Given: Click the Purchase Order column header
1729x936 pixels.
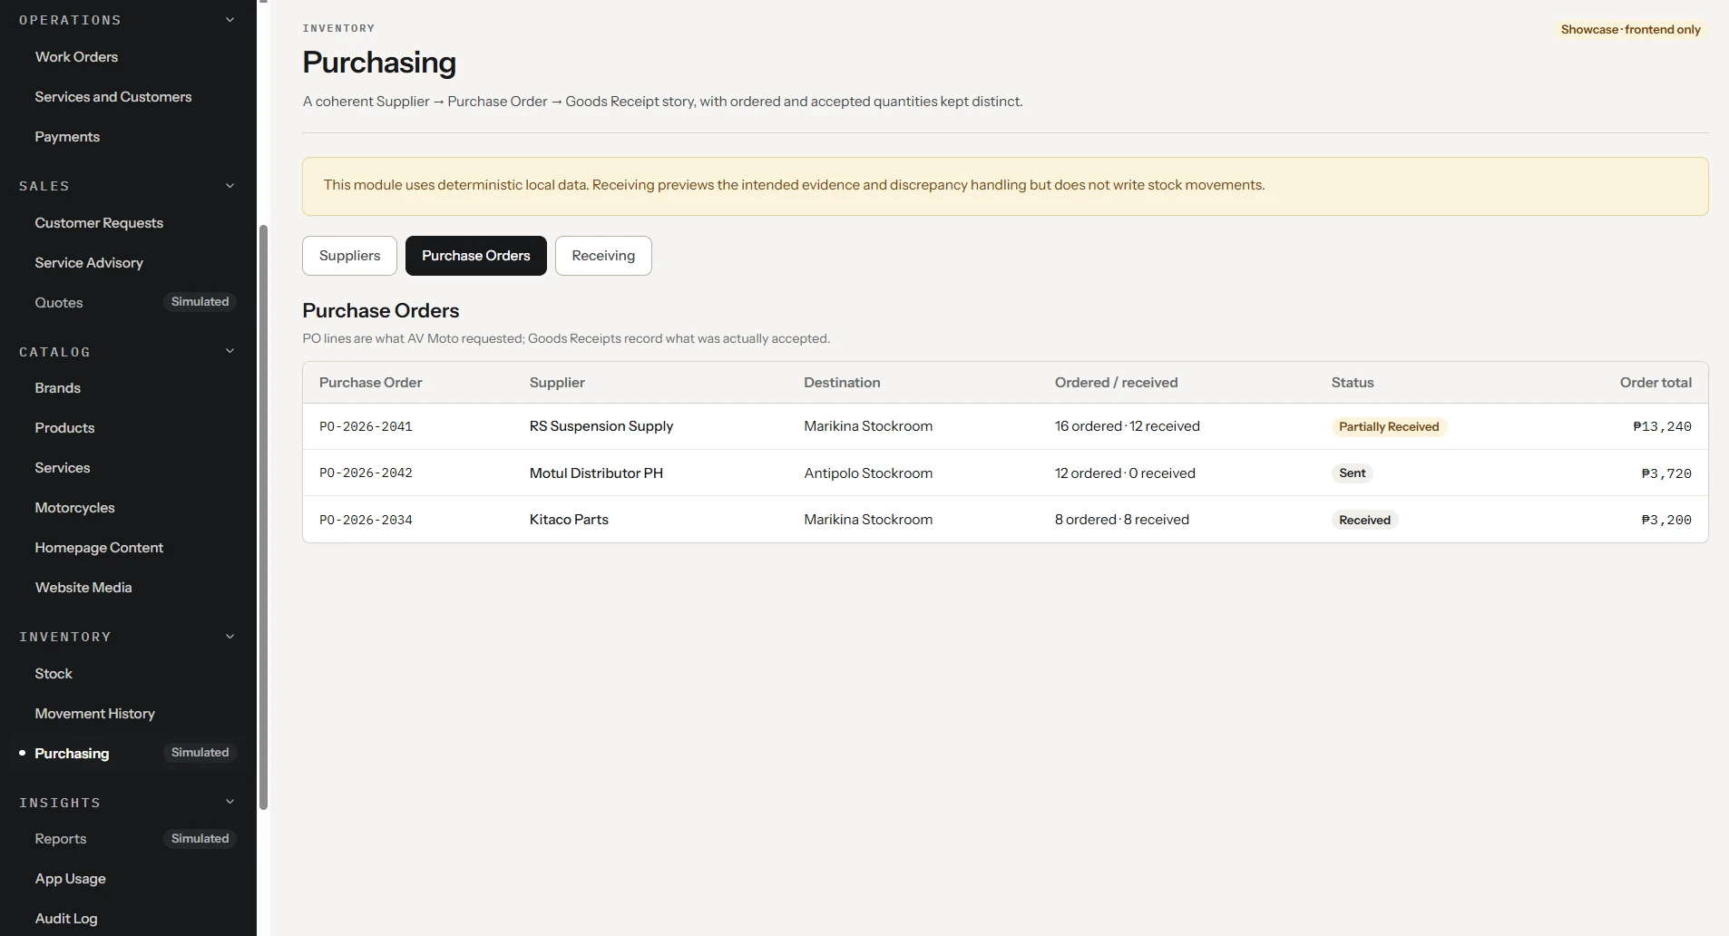Looking at the screenshot, I should point(370,383).
